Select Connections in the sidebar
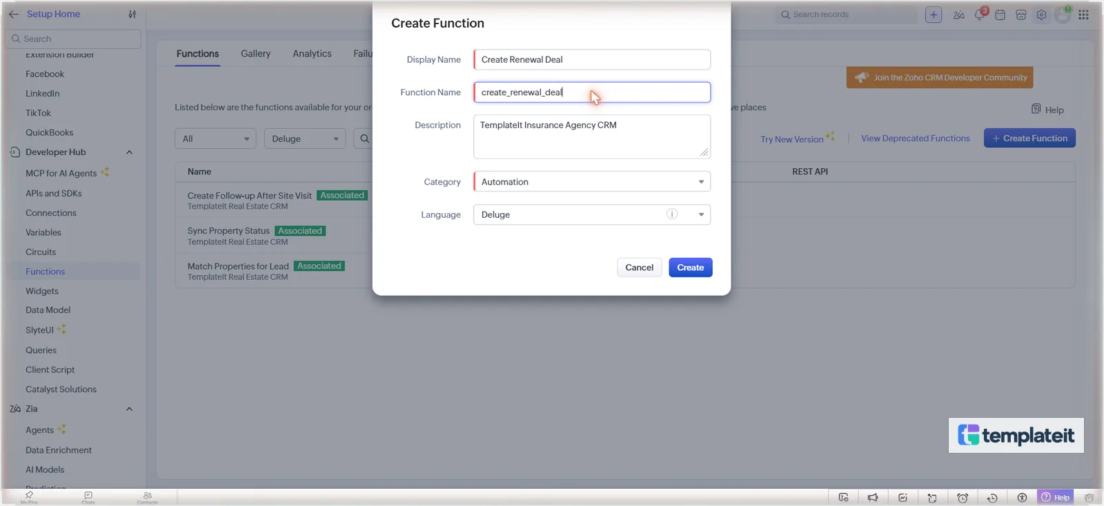Screen dimensions: 1104x506 tap(51, 213)
